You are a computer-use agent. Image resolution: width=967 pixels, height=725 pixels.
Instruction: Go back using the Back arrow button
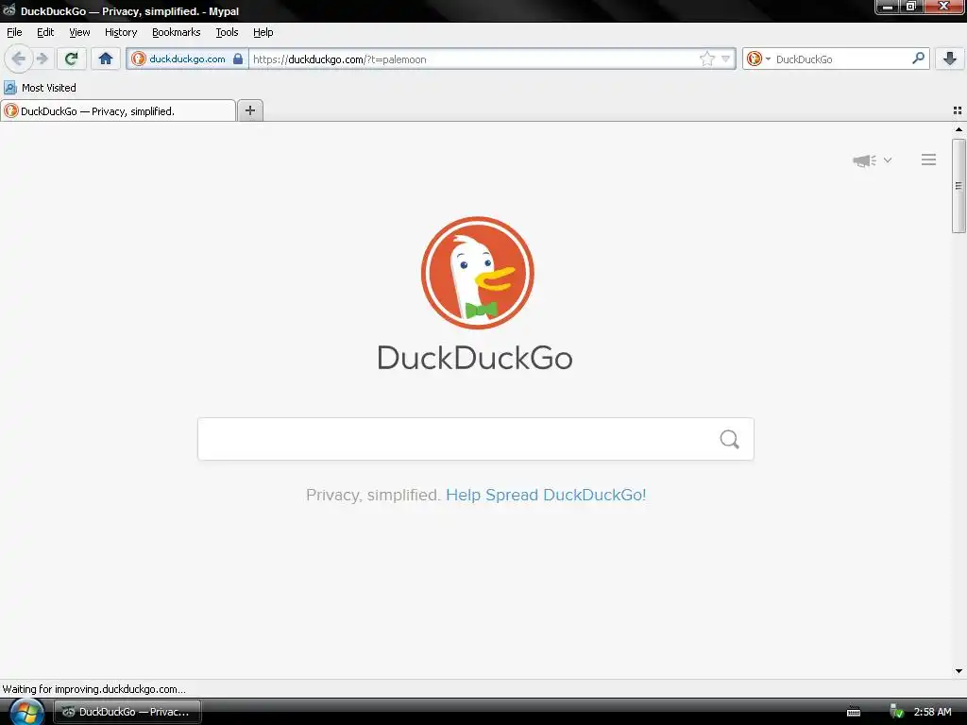pos(19,59)
